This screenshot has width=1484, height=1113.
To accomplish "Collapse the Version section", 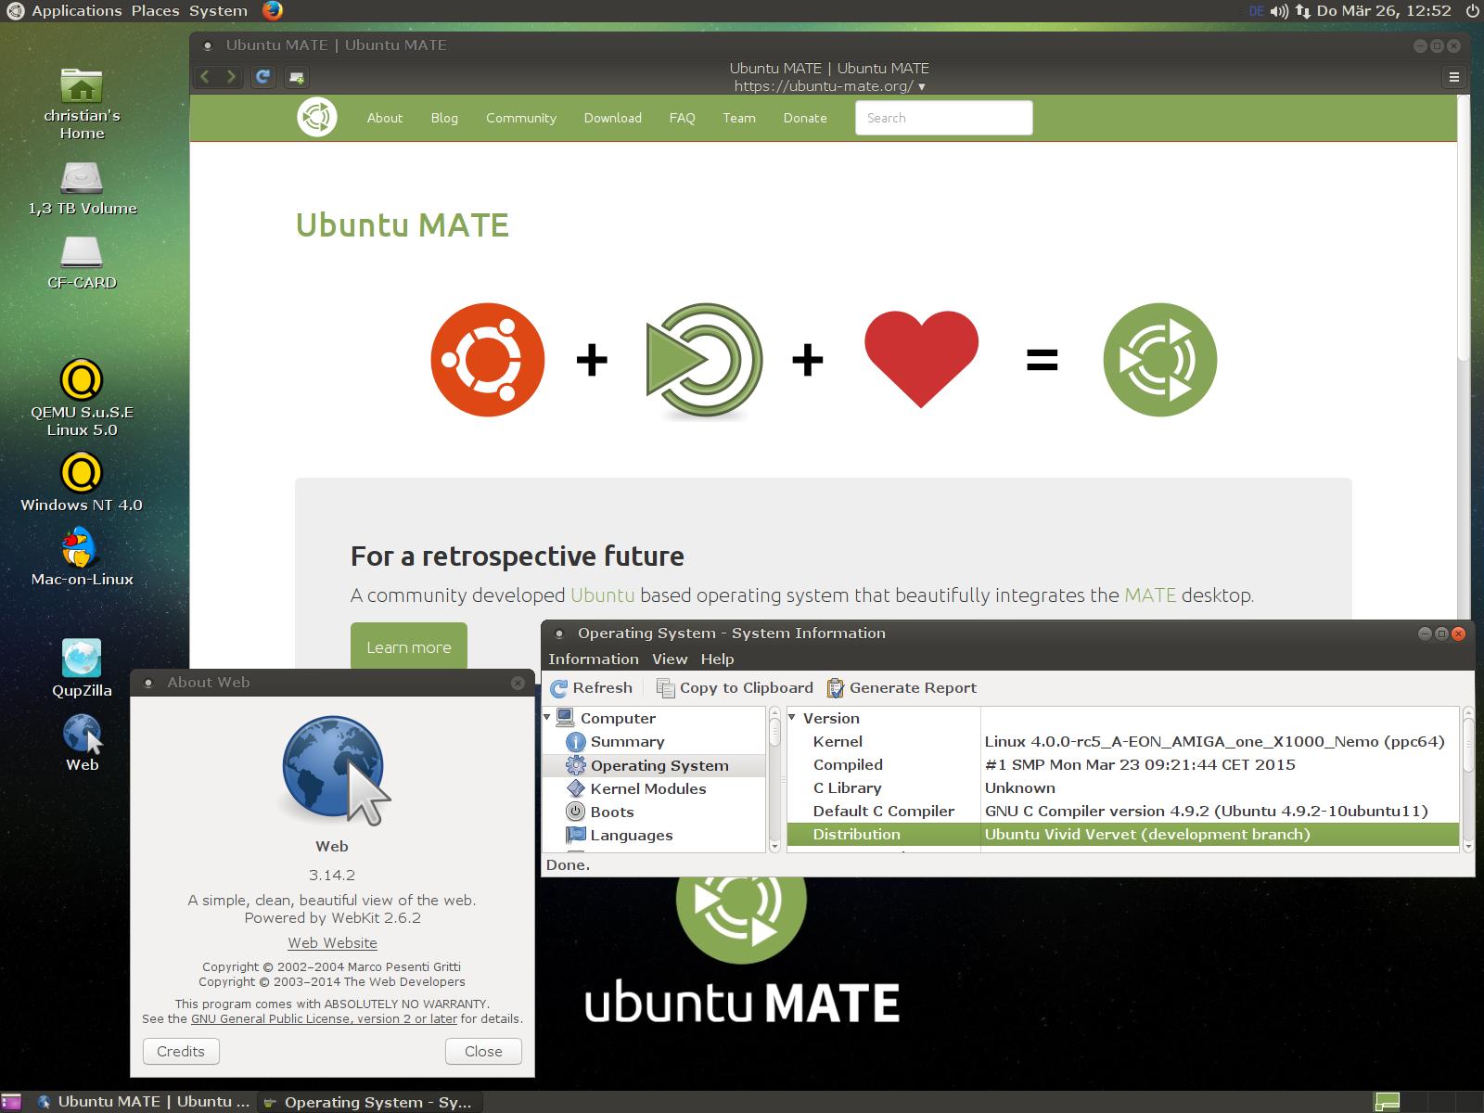I will coord(792,718).
